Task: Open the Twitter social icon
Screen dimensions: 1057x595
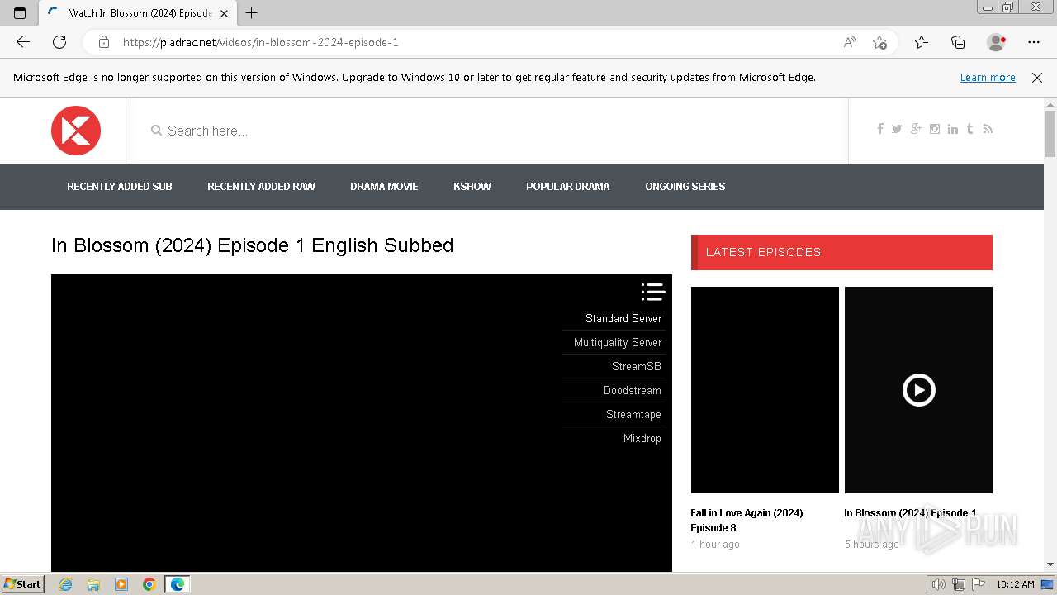Action: tap(897, 129)
